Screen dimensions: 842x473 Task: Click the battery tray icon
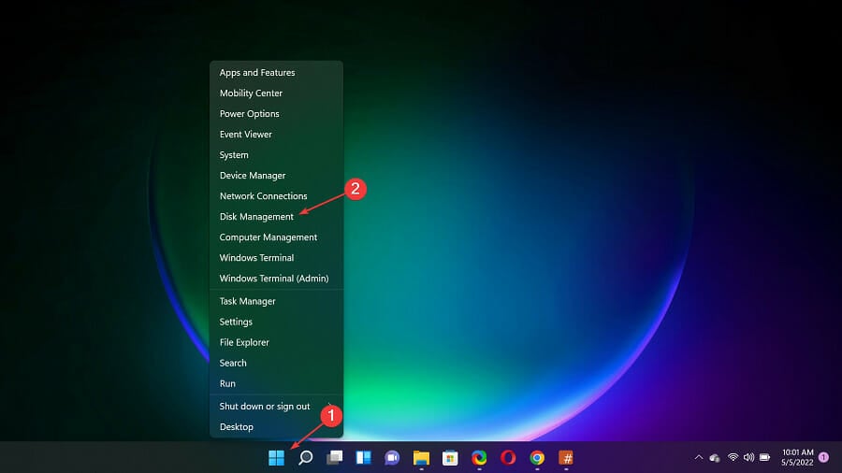764,457
